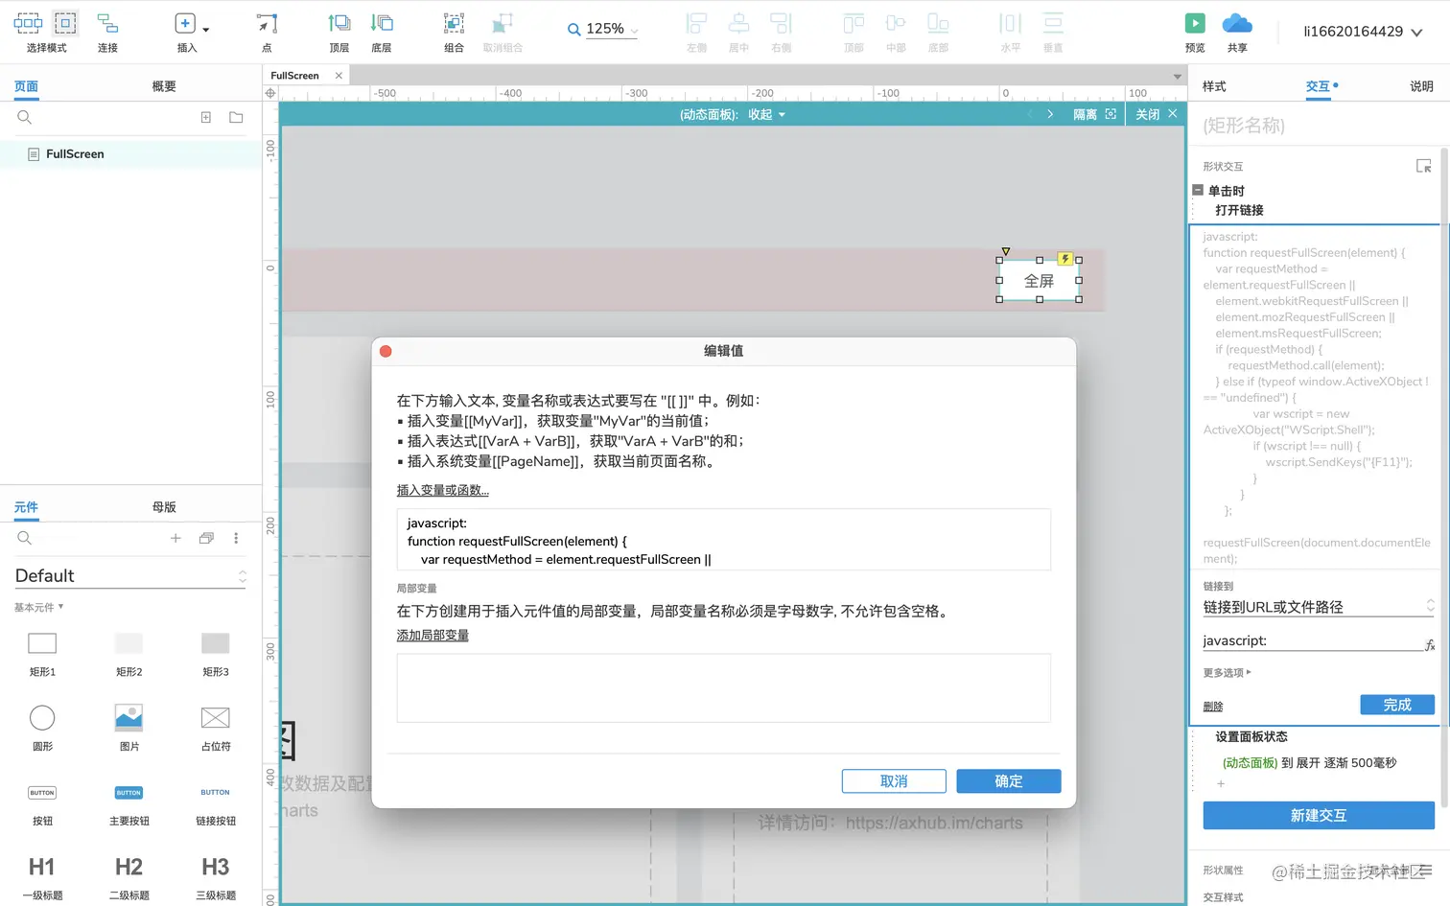This screenshot has height=906, width=1450.
Task: Switch to the 页面 pages tab
Action: 26,86
